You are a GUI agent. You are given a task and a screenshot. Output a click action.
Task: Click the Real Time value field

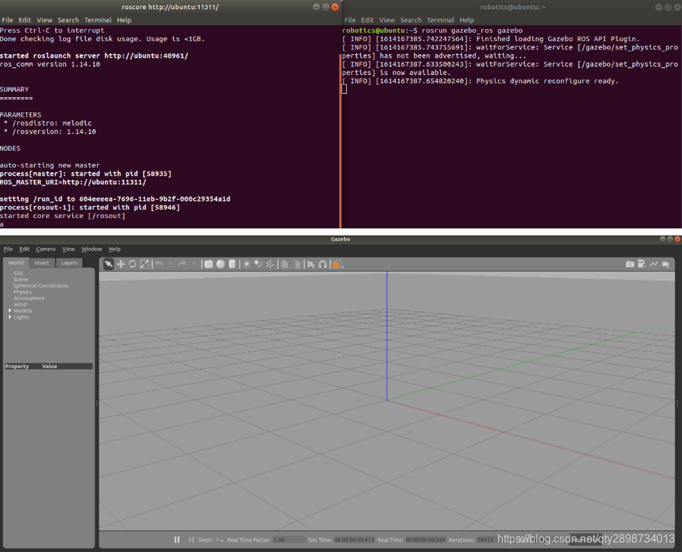[x=425, y=540]
